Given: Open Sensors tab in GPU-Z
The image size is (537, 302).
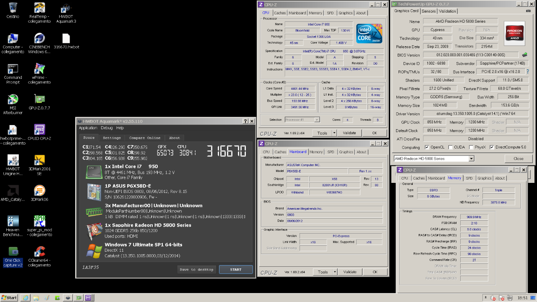Looking at the screenshot, I should pyautogui.click(x=429, y=11).
